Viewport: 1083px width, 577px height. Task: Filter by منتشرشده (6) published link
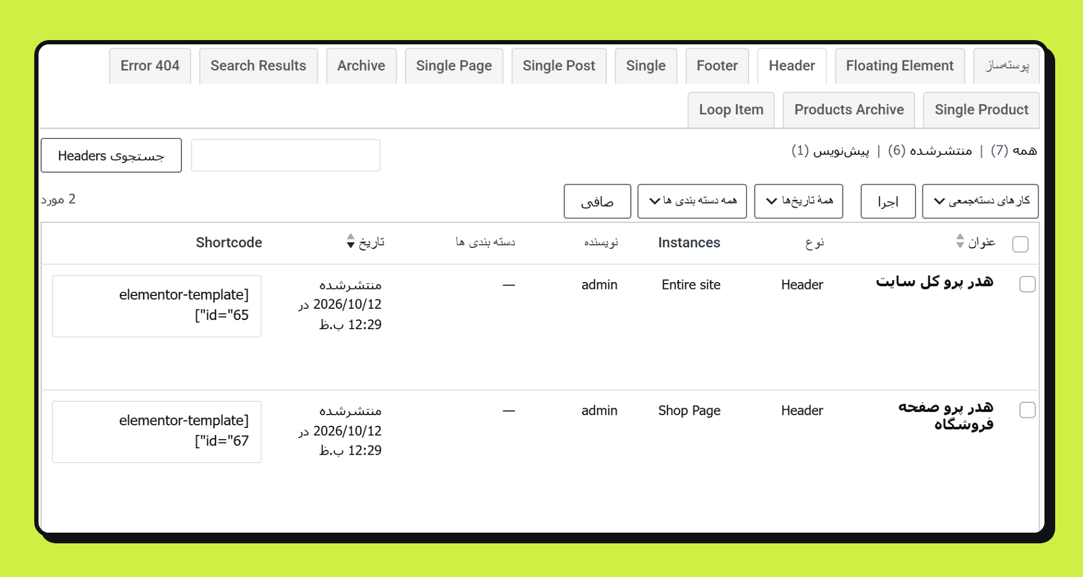click(930, 151)
